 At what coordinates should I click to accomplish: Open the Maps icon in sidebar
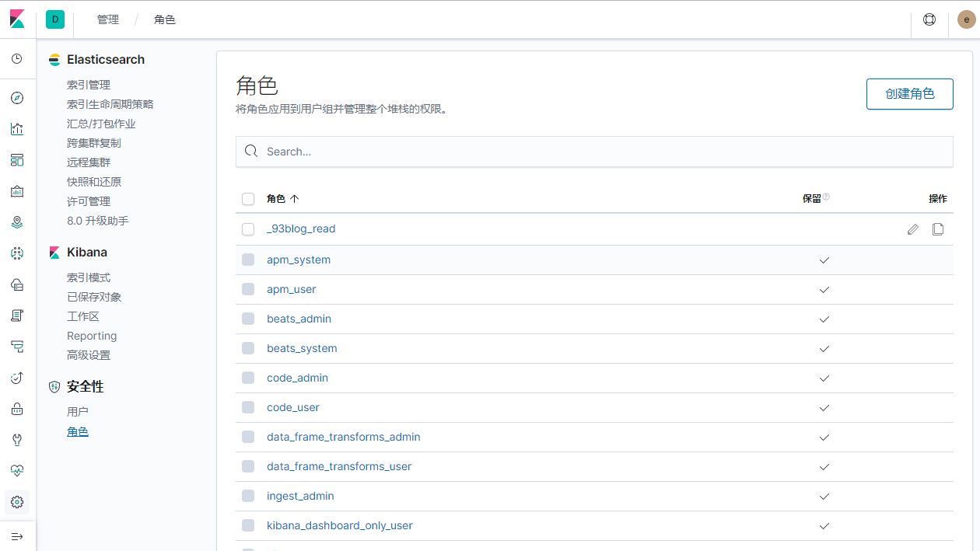[x=17, y=222]
